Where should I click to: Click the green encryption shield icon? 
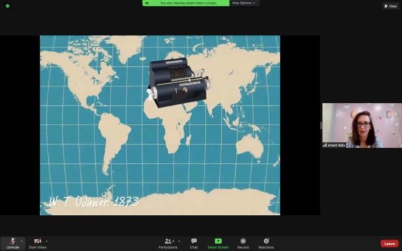7,6
